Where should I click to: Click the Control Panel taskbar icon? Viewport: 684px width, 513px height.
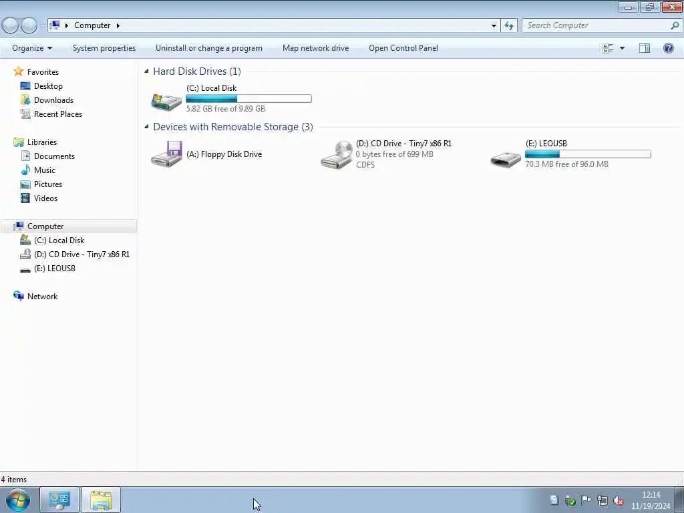[x=59, y=500]
